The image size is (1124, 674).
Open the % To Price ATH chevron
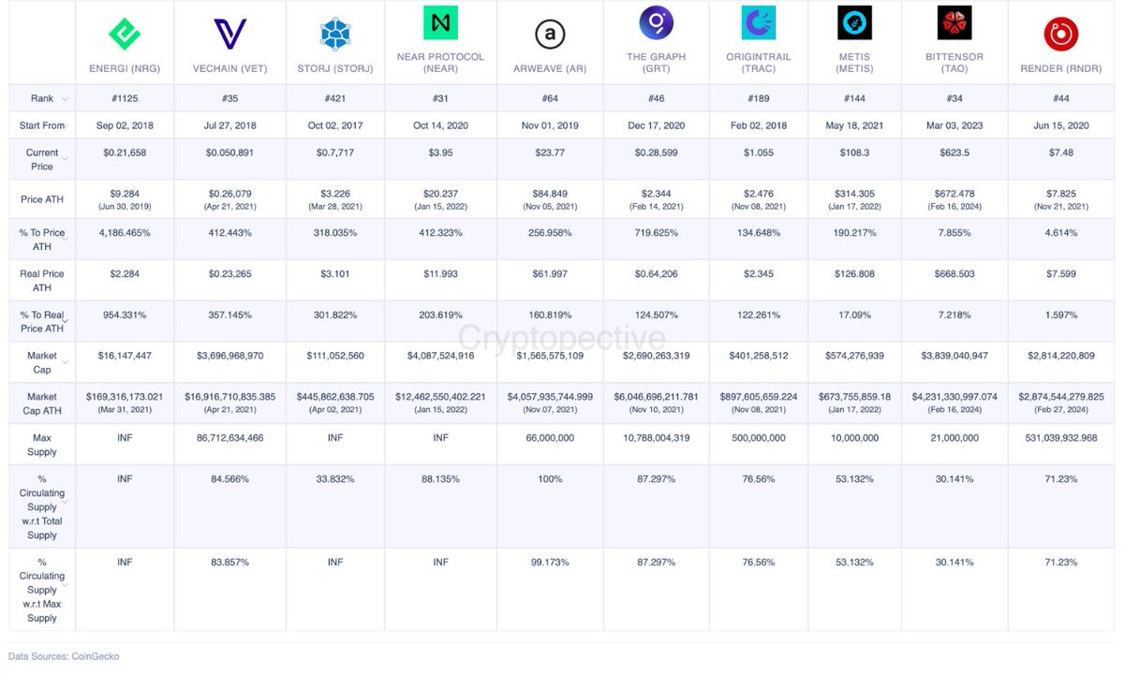point(65,239)
